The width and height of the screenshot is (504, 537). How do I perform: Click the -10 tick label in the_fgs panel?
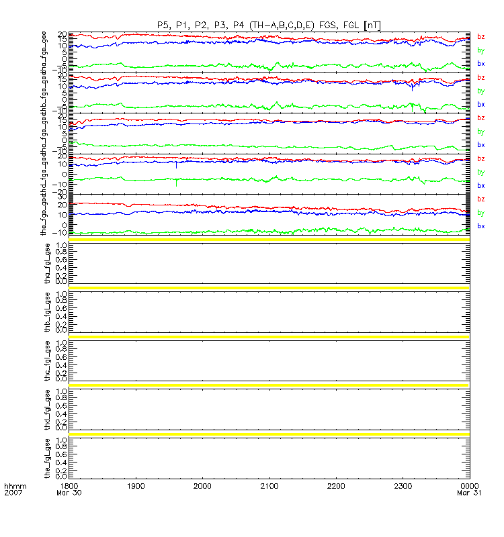(x=60, y=233)
